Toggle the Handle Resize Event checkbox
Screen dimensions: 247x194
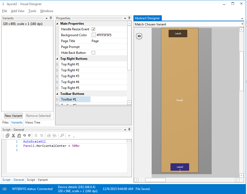tap(93, 29)
